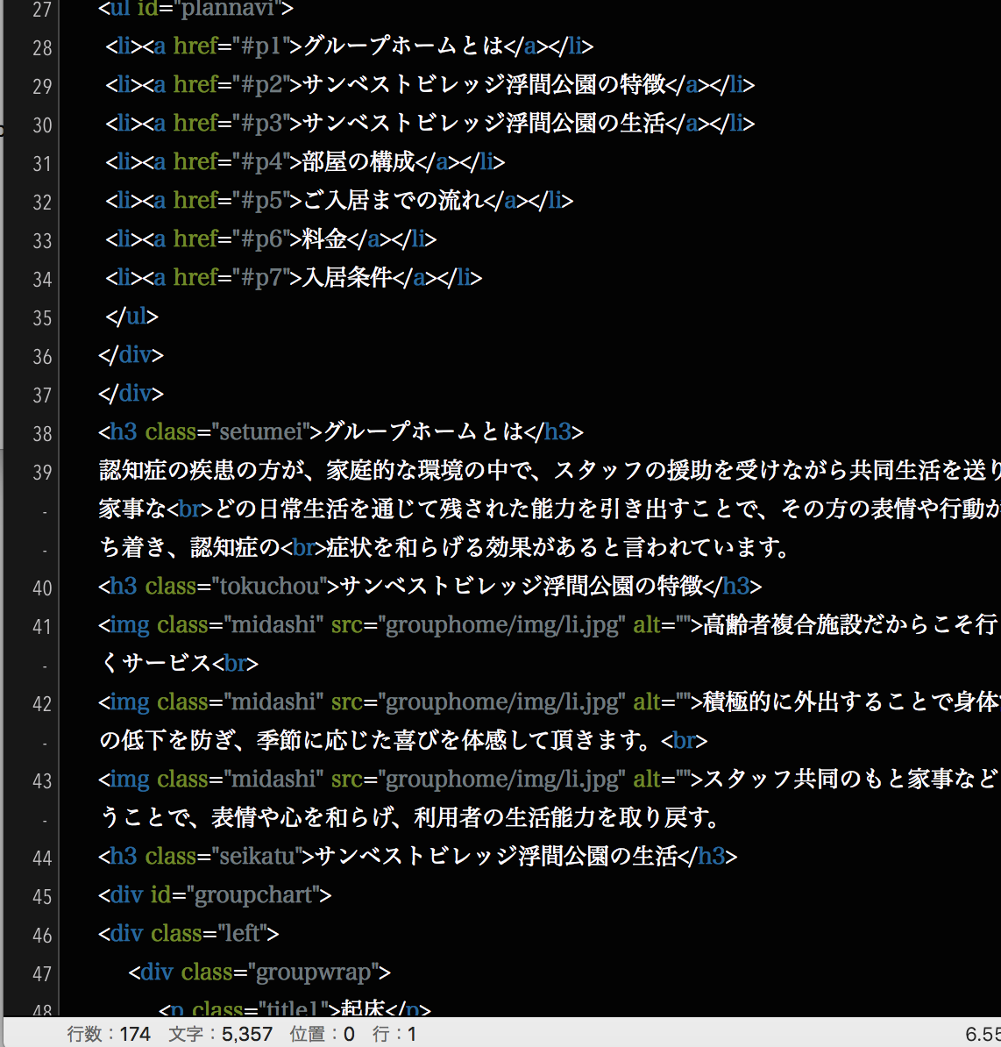Image resolution: width=1001 pixels, height=1047 pixels.
Task: Click line number 44 in the gutter
Action: (42, 858)
